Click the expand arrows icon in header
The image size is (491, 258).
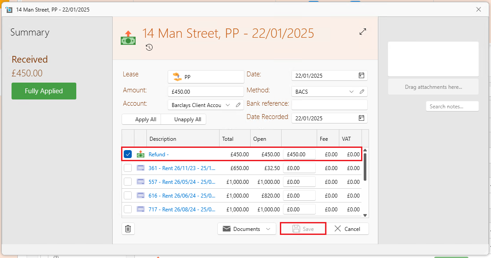pyautogui.click(x=363, y=32)
